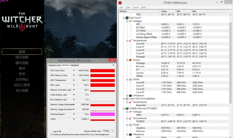Click the HGST Temperatures thermometer icon

pos(130,102)
